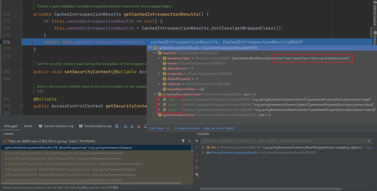Click the defaultProperty = -1 row
377x191 pixels.
tap(262, 79)
